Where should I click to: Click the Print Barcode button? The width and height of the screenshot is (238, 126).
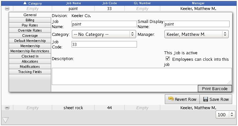click(215, 89)
